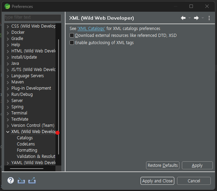Close the Preferences dialog

(207, 6)
